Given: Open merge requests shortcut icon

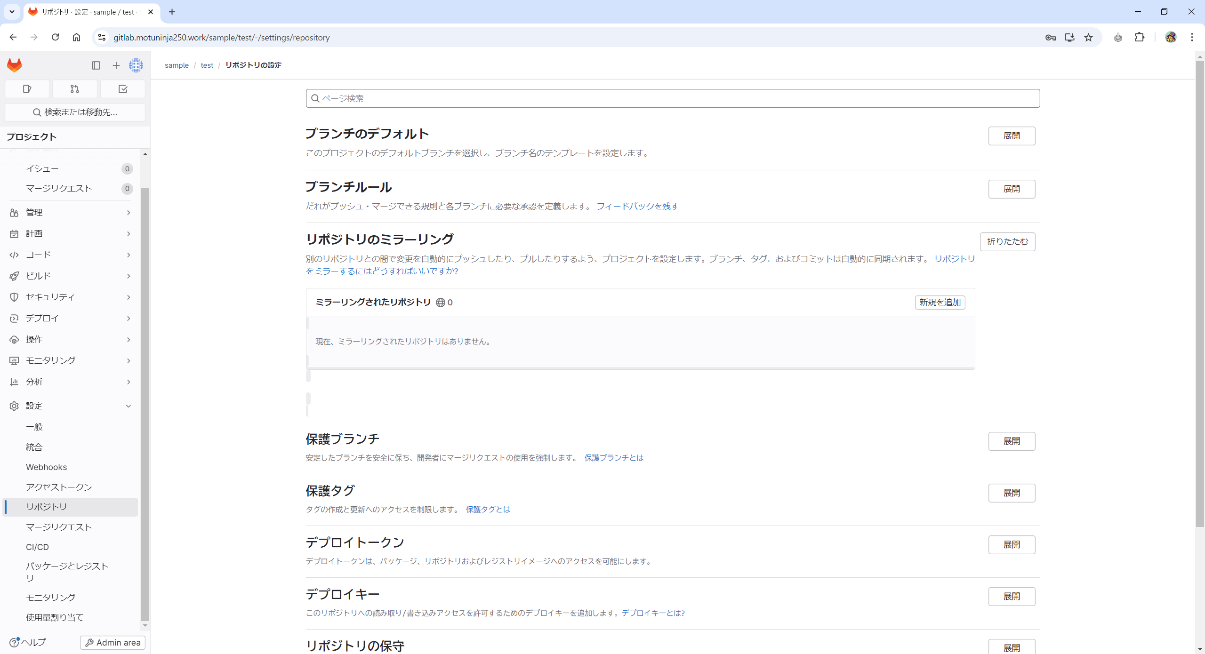Looking at the screenshot, I should pyautogui.click(x=75, y=89).
